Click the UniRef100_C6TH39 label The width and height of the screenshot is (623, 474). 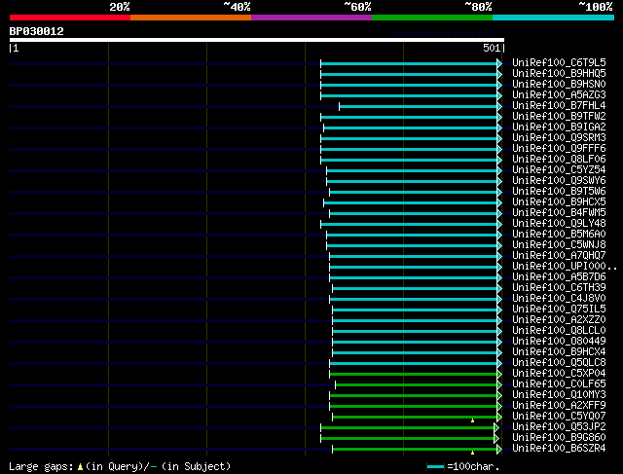click(559, 288)
